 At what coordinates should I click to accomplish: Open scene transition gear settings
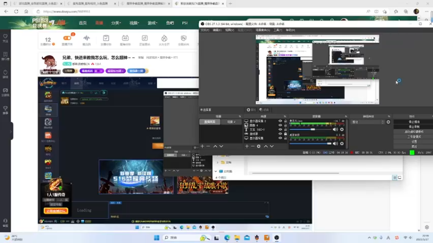[388, 122]
